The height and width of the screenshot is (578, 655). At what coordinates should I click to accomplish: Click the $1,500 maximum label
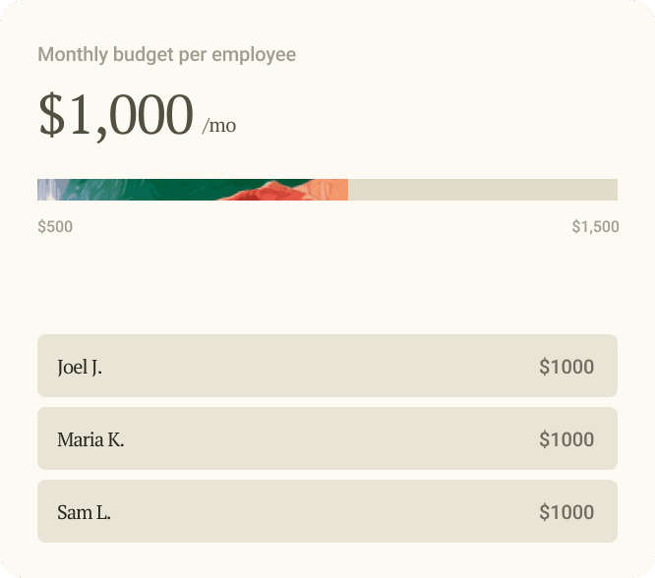[x=595, y=227]
